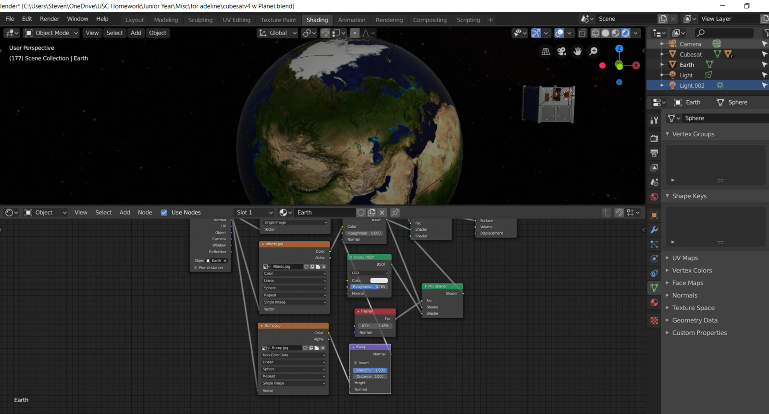The image size is (769, 414).
Task: Open the Object Mode dropdown
Action: [x=51, y=33]
